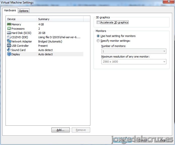The width and height of the screenshot is (175, 145).
Task: Click the 4 GB memory summary
Action: pyautogui.click(x=41, y=24)
